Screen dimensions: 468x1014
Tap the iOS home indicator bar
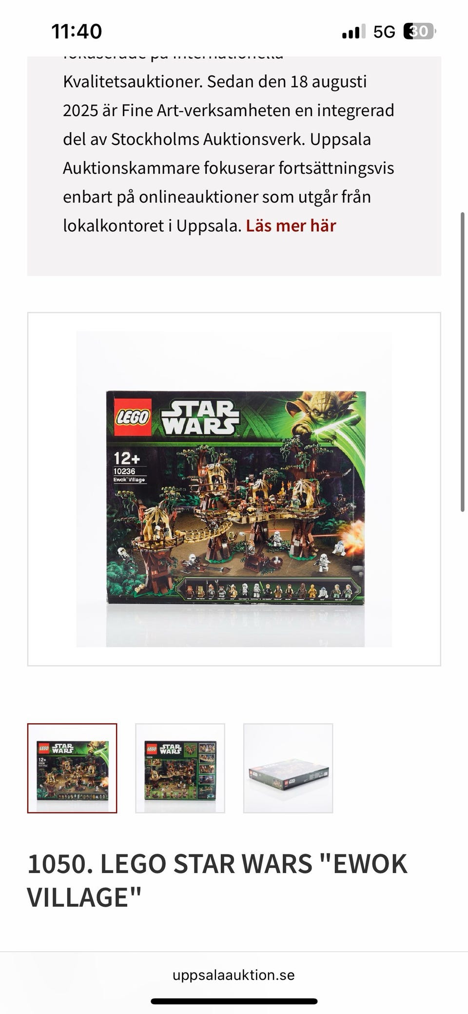pos(234,1001)
